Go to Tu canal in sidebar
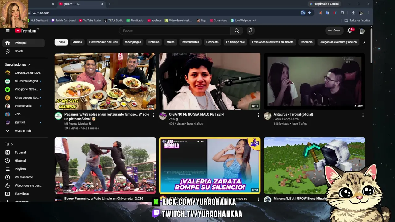This screenshot has width=395, height=222. (x=23, y=152)
